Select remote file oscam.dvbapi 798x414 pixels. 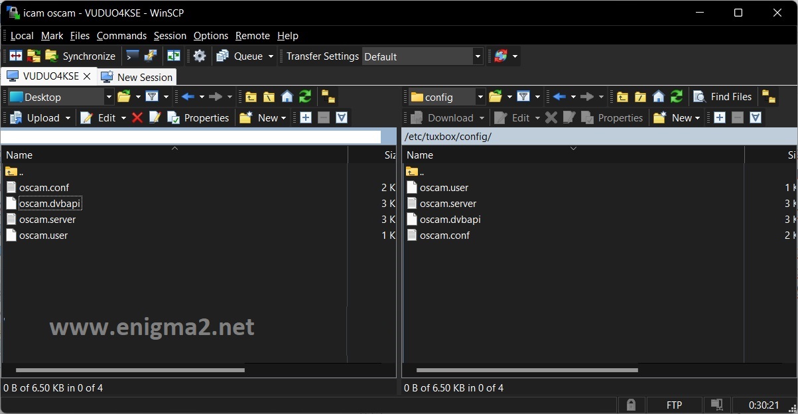(450, 220)
